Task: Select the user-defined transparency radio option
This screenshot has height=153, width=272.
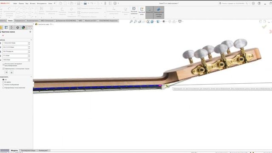Action: point(3,88)
